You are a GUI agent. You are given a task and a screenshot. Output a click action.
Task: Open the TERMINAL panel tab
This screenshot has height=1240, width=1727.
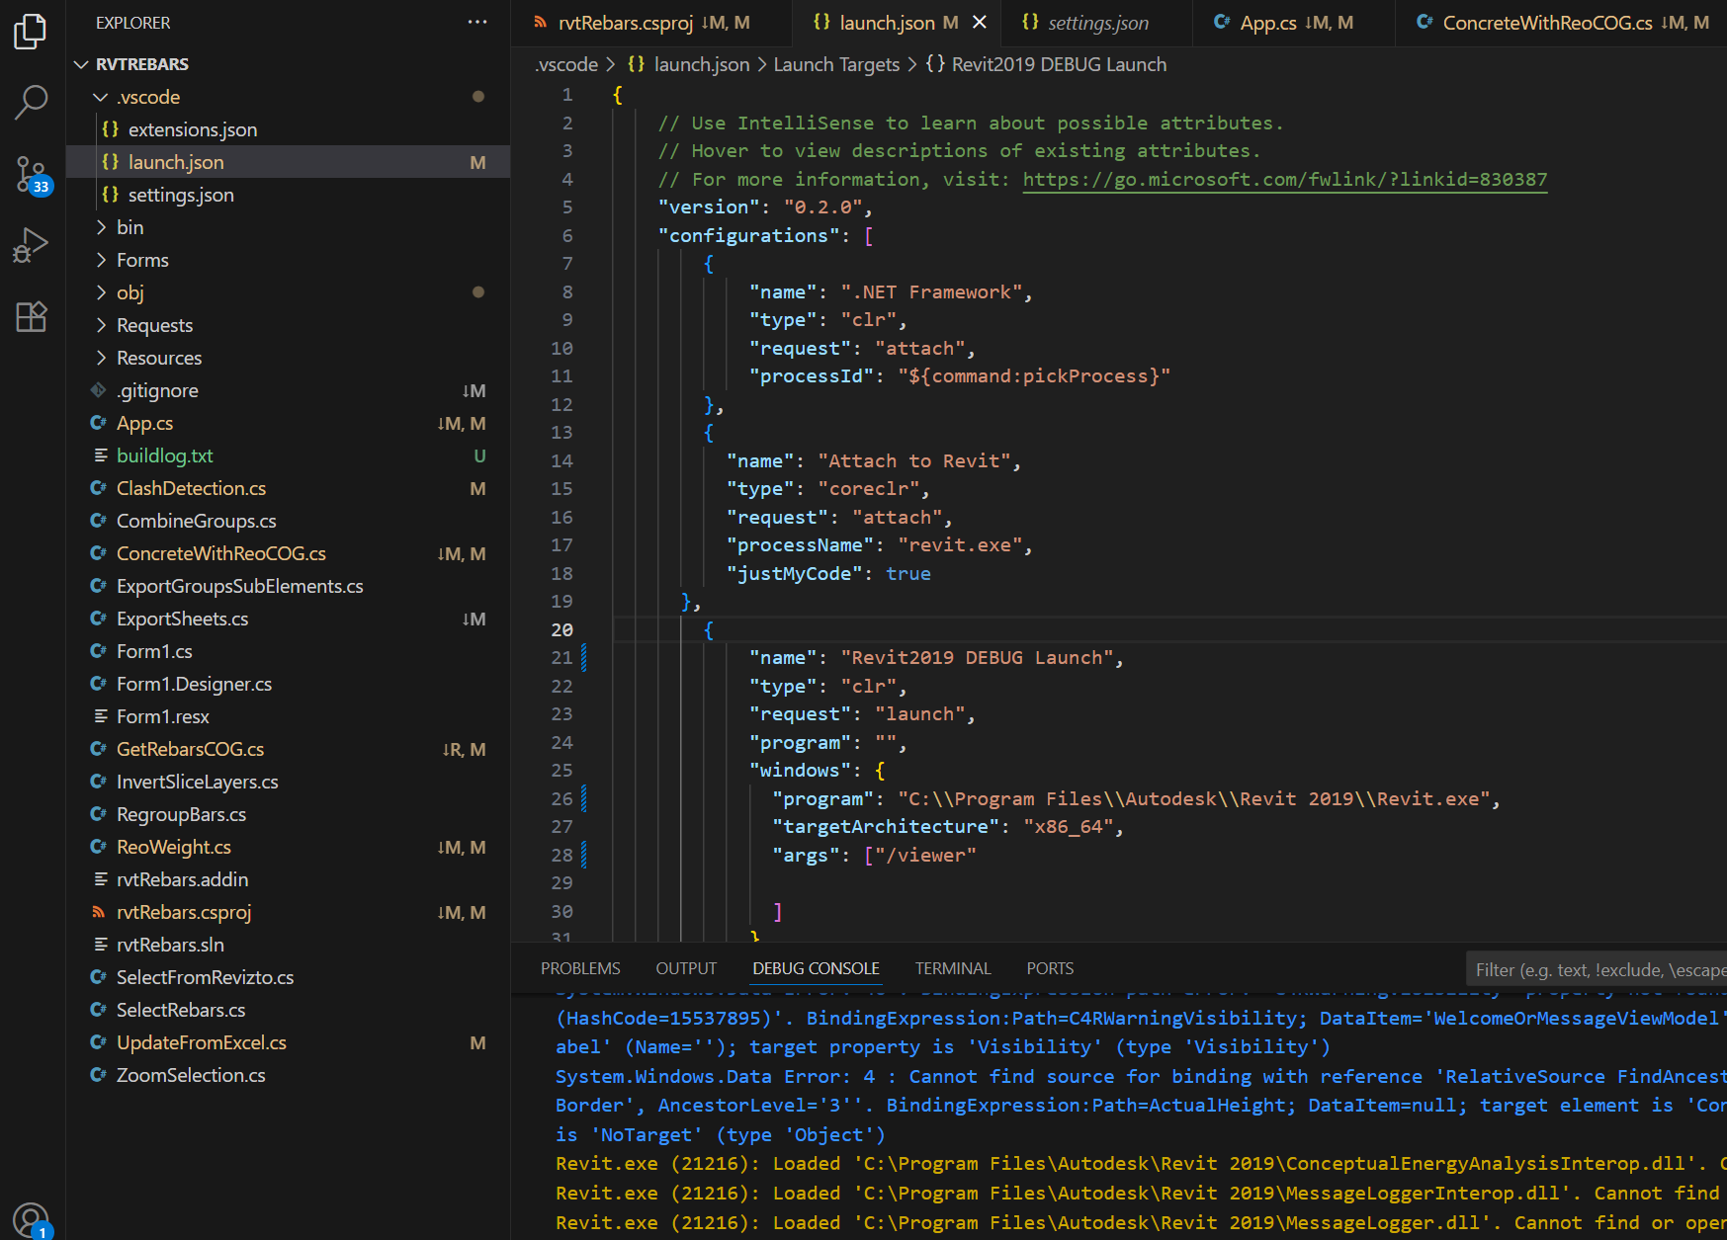coord(953,968)
